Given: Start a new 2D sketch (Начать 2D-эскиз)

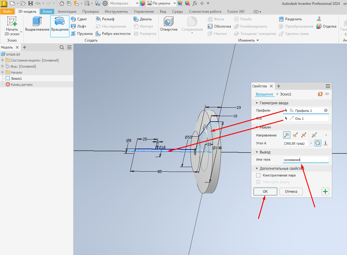Looking at the screenshot, I should pyautogui.click(x=12, y=26).
